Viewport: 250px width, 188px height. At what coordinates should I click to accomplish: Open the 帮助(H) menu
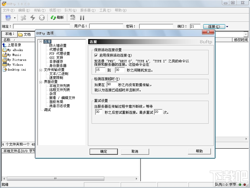coord(121,10)
